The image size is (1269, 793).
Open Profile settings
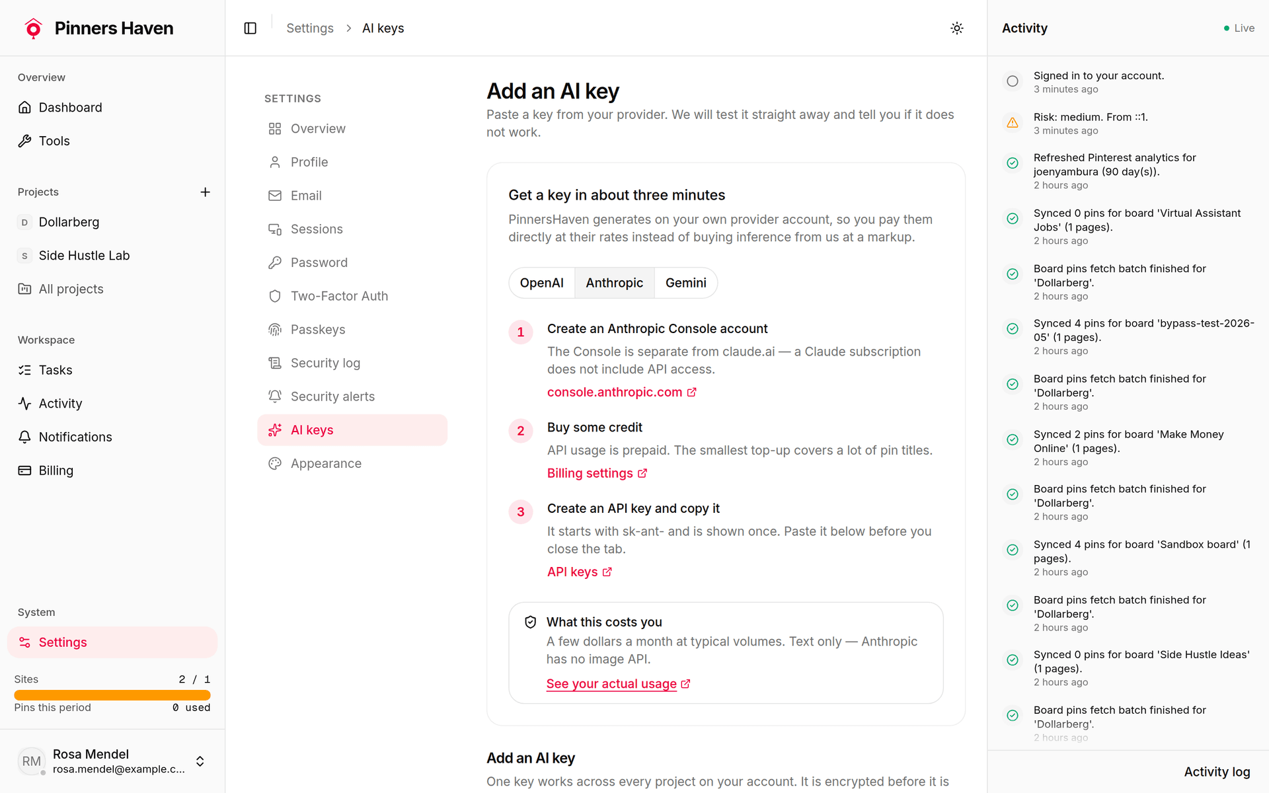point(352,162)
